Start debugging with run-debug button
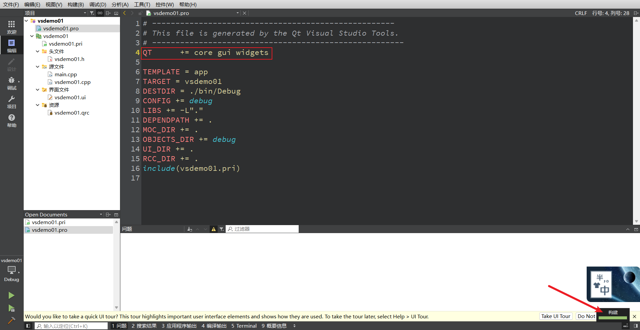 (x=11, y=308)
